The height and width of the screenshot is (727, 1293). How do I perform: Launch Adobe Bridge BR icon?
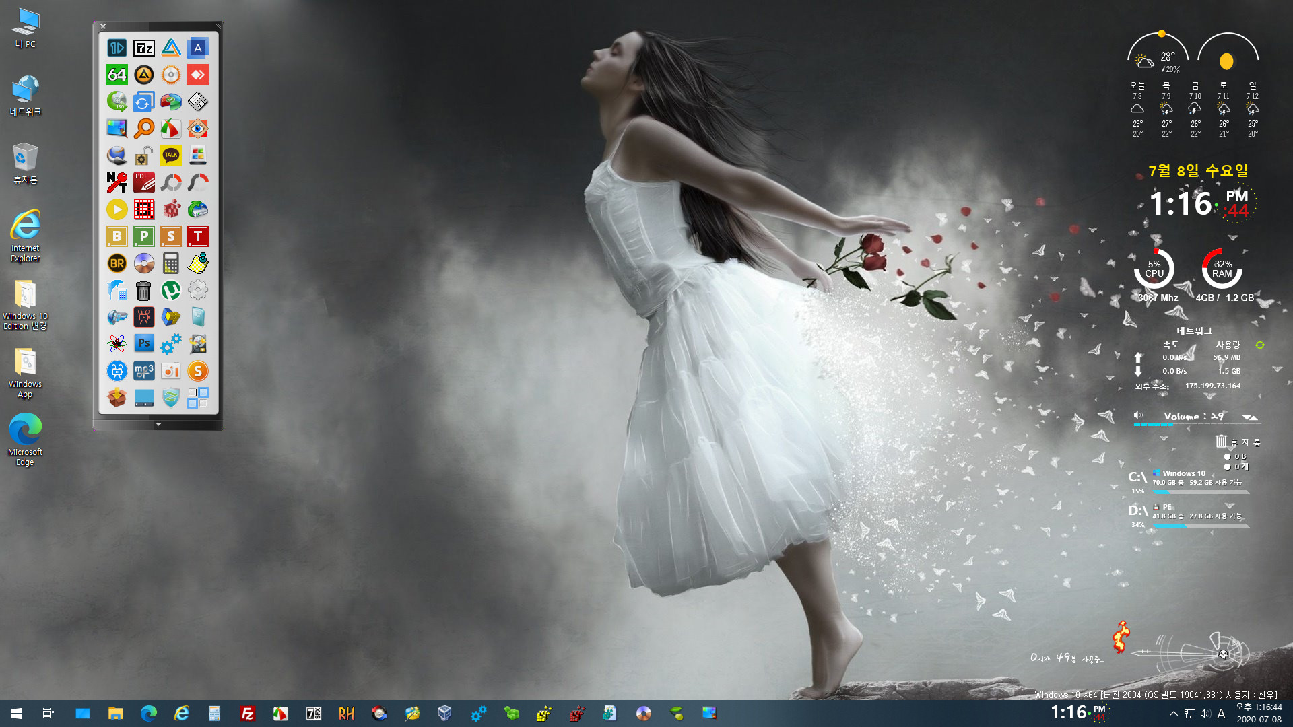pyautogui.click(x=117, y=263)
